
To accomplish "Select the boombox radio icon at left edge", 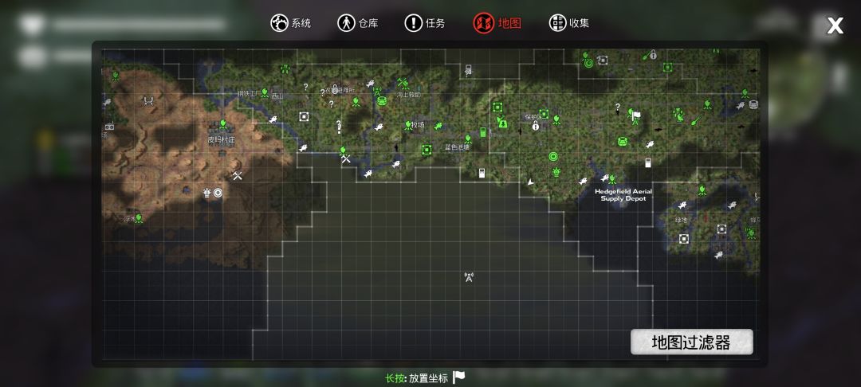I will click(x=109, y=127).
